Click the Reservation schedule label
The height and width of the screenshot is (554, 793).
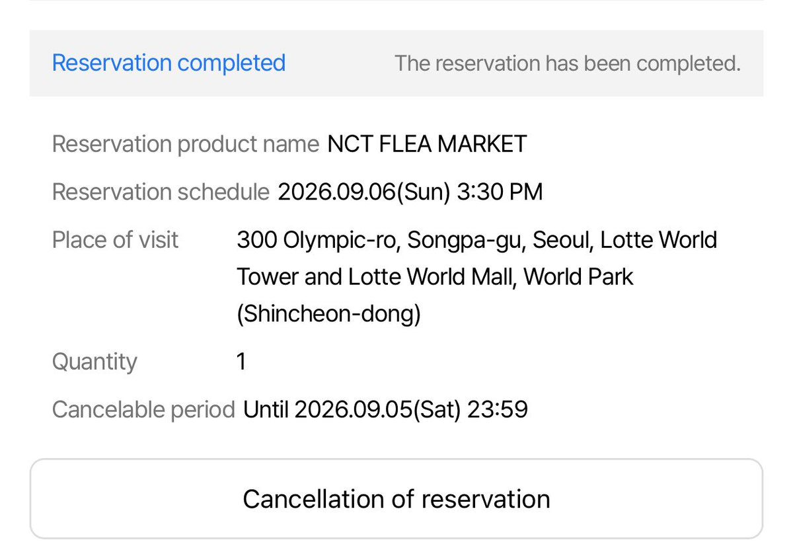coord(161,192)
